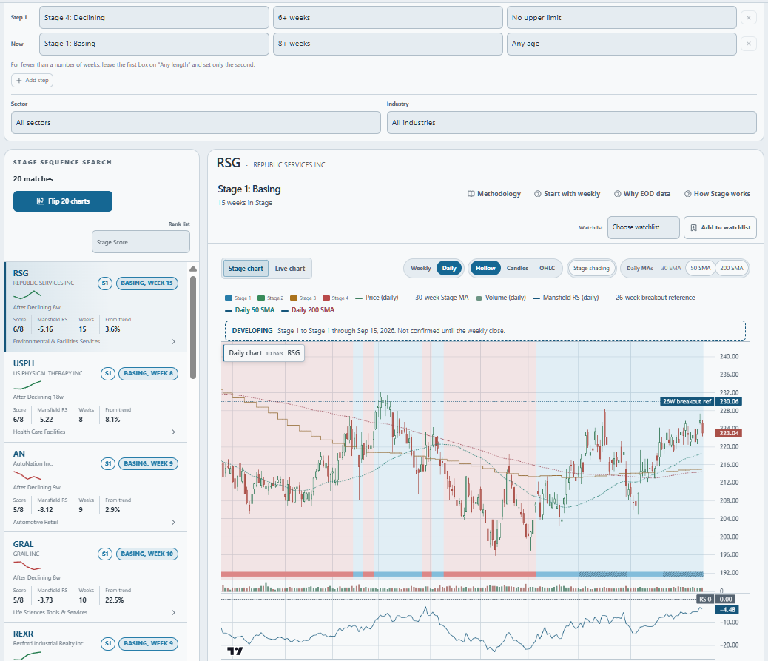Toggle the 50 SMA moving average

[700, 268]
